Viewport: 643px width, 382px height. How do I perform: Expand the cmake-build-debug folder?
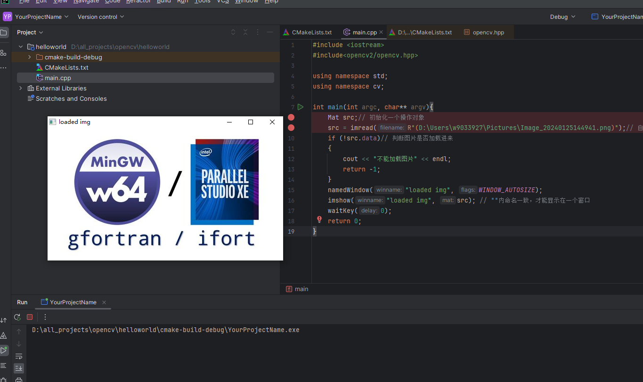(x=30, y=57)
